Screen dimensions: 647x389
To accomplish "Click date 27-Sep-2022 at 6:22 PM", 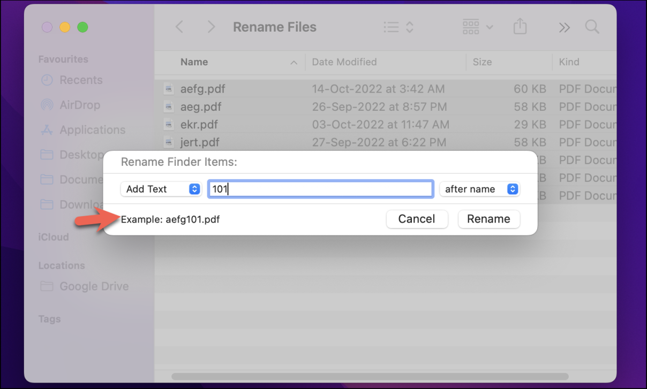I will 379,142.
